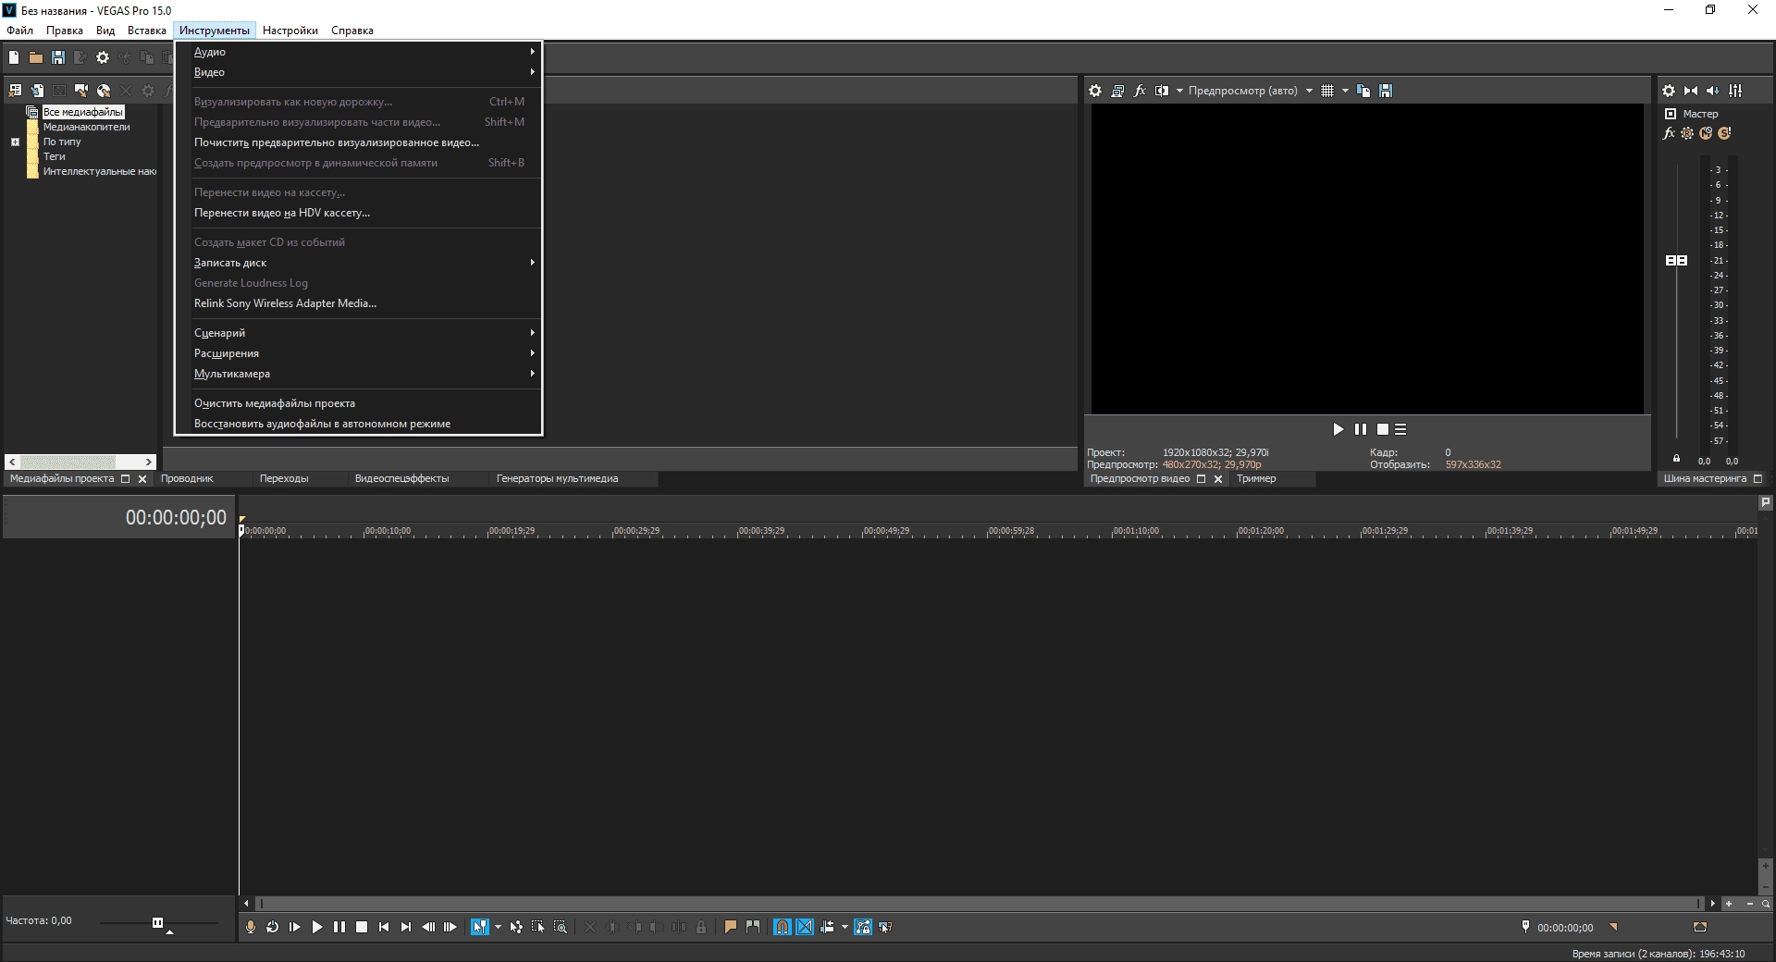Open the Master bus FX icon
Viewport: 1776px width, 962px height.
coord(1669,133)
